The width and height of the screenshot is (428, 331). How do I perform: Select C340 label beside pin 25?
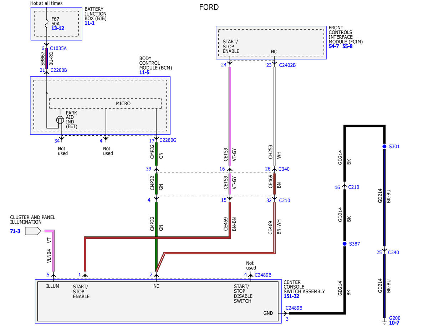click(394, 252)
